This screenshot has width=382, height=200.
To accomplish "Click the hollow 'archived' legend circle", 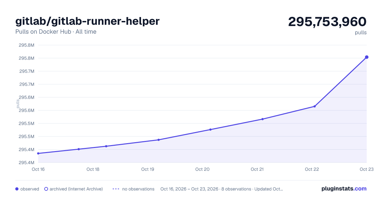I will pyautogui.click(x=46, y=189).
